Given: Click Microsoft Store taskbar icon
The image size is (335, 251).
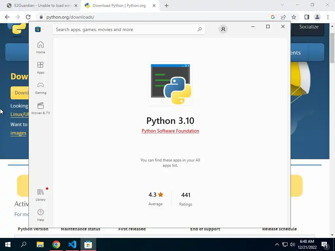Looking at the screenshot, I should (x=88, y=244).
